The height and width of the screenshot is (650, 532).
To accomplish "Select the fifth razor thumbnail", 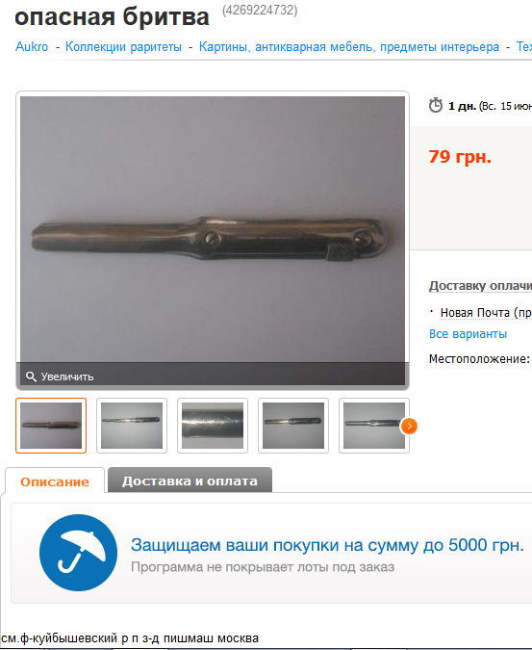I will tap(374, 426).
